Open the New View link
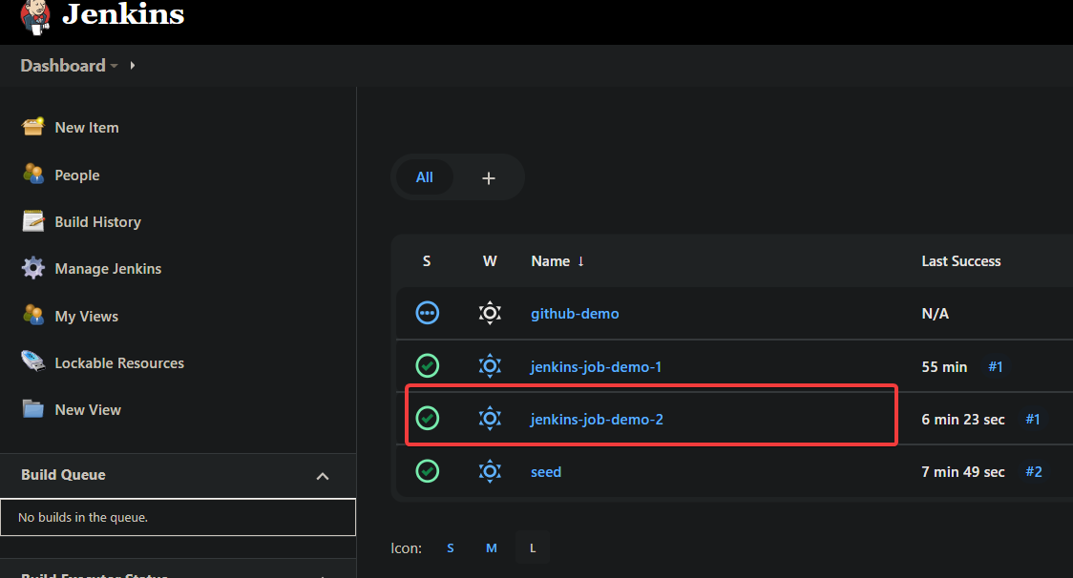Screen dimensions: 1073x578 pyautogui.click(x=88, y=410)
